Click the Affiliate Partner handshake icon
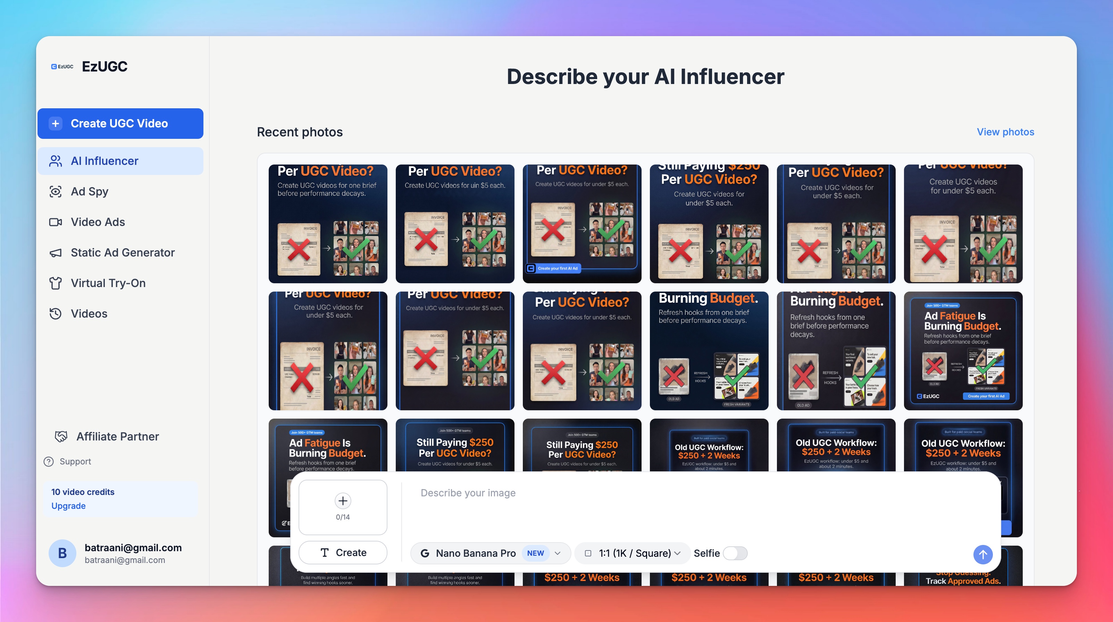Viewport: 1113px width, 622px height. [x=61, y=436]
